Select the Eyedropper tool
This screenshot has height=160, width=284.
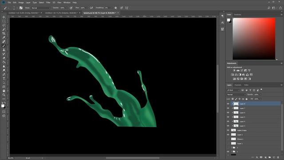pos(4,37)
